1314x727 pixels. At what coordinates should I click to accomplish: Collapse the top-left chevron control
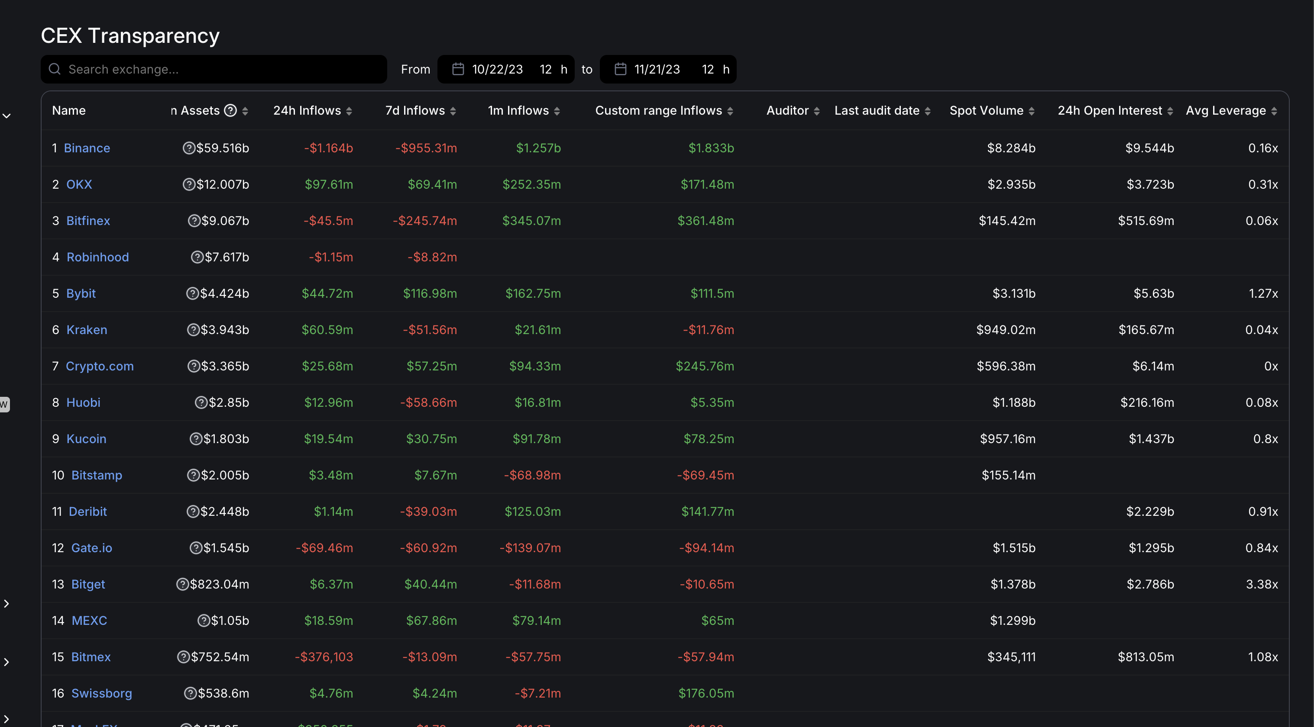point(6,115)
